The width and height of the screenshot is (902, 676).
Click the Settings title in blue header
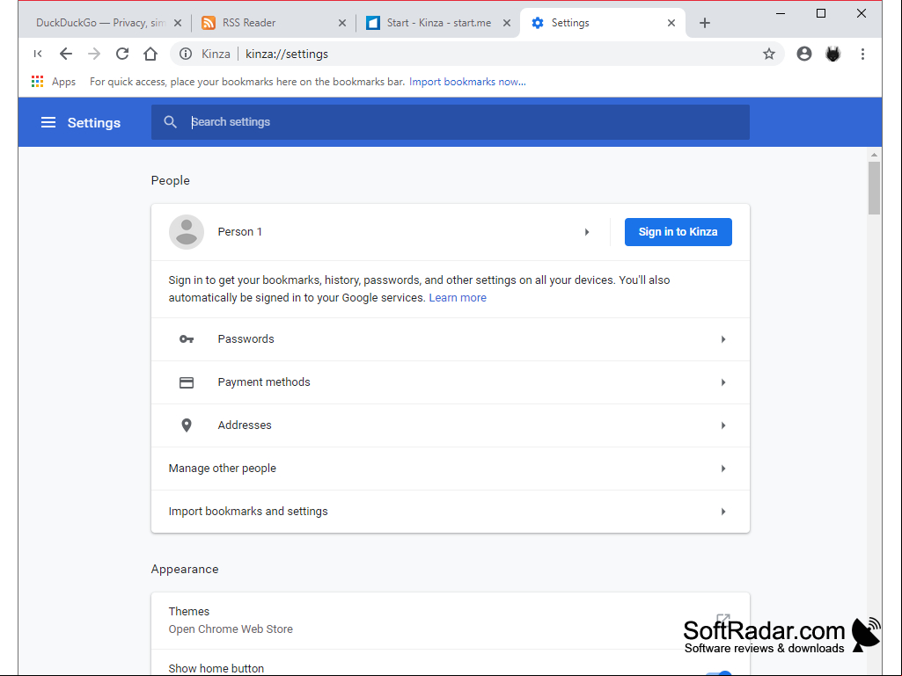pyautogui.click(x=94, y=122)
